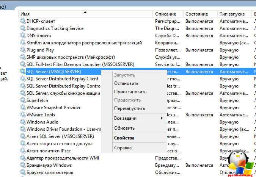Click Вручную startup type in Plug and Play row
Screen dimensions: 256x177
[229, 50]
